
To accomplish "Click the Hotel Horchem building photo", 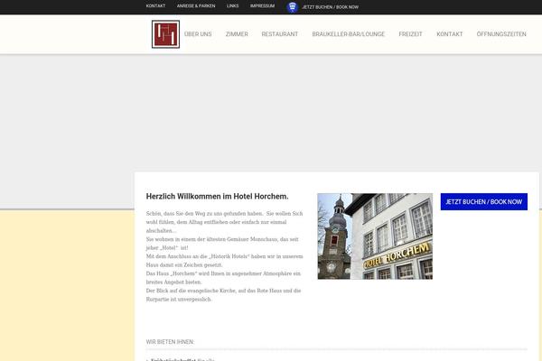I will [x=375, y=236].
